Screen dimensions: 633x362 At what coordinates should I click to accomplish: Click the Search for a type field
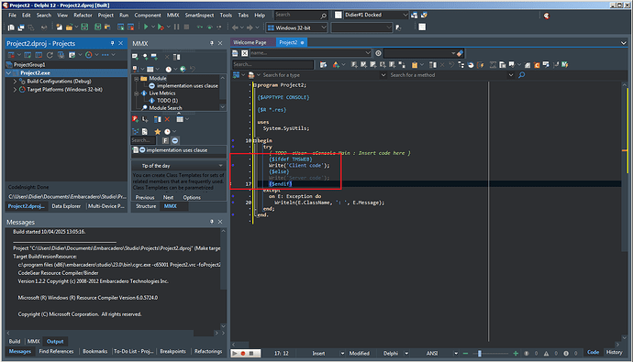[x=322, y=75]
